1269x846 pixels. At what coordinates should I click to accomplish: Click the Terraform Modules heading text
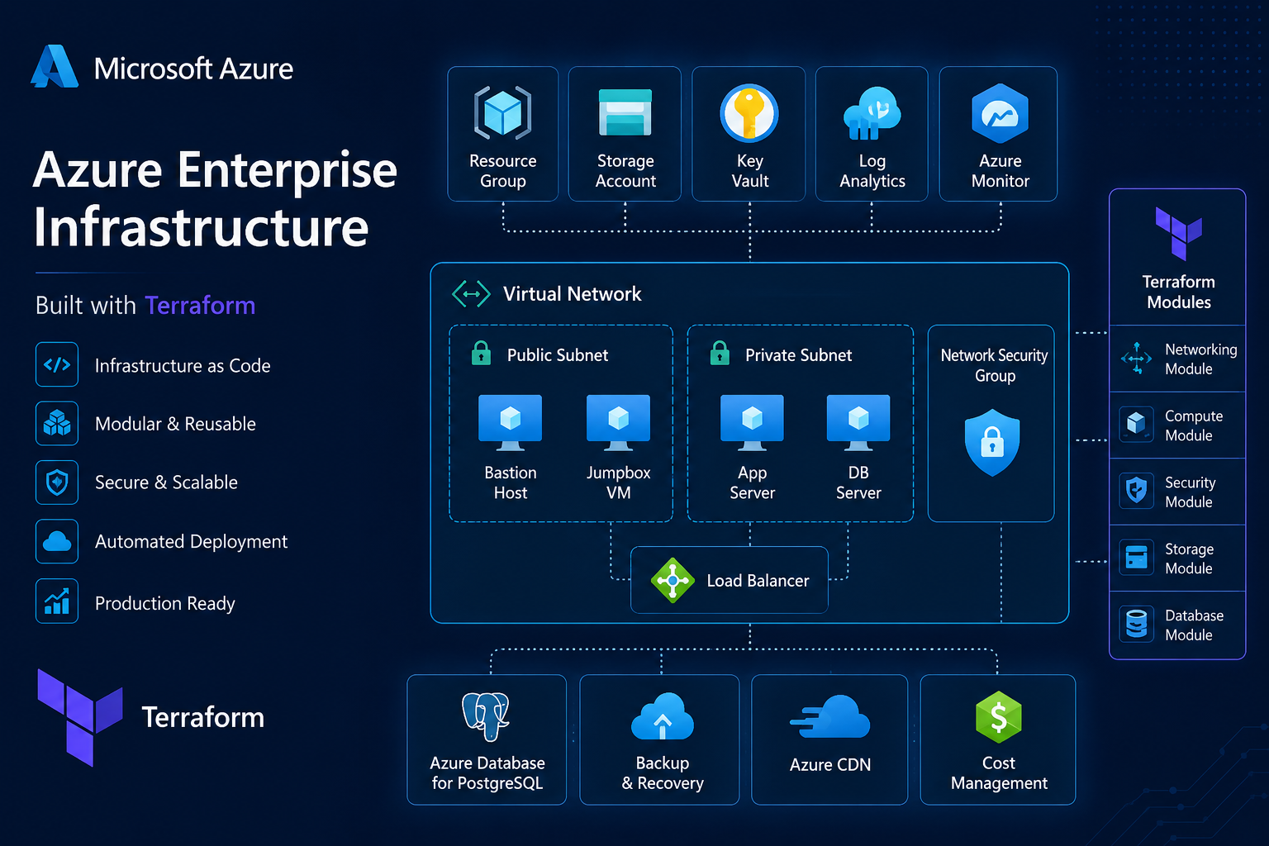point(1178,292)
